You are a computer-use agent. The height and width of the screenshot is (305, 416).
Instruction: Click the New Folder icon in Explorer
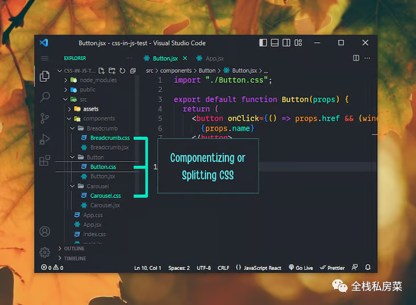point(112,71)
